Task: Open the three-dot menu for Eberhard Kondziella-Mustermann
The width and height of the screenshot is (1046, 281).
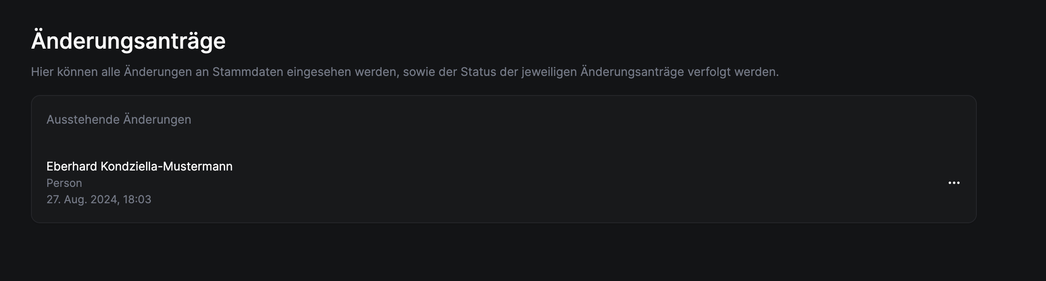Action: [x=954, y=183]
